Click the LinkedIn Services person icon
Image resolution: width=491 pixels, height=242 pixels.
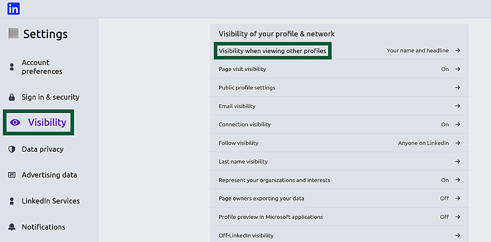pos(12,201)
